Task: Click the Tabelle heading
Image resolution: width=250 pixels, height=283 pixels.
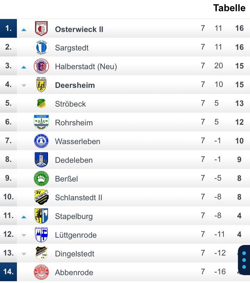Action: [x=229, y=8]
